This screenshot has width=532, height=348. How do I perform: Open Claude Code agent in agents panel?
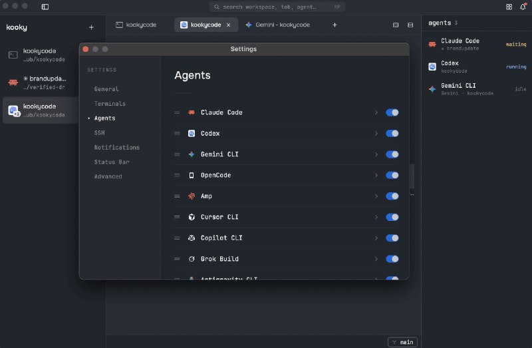[477, 44]
